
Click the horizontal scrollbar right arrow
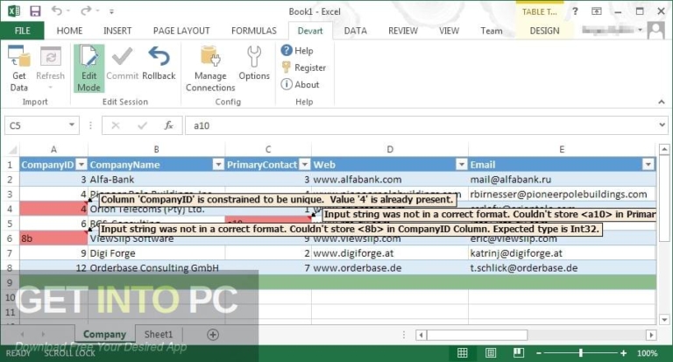(651, 335)
